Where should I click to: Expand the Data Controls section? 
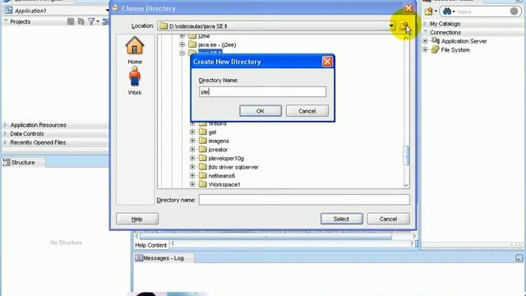(x=6, y=133)
